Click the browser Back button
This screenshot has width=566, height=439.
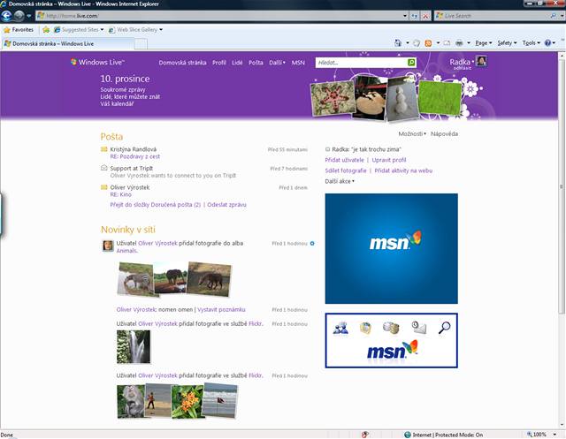click(12, 16)
